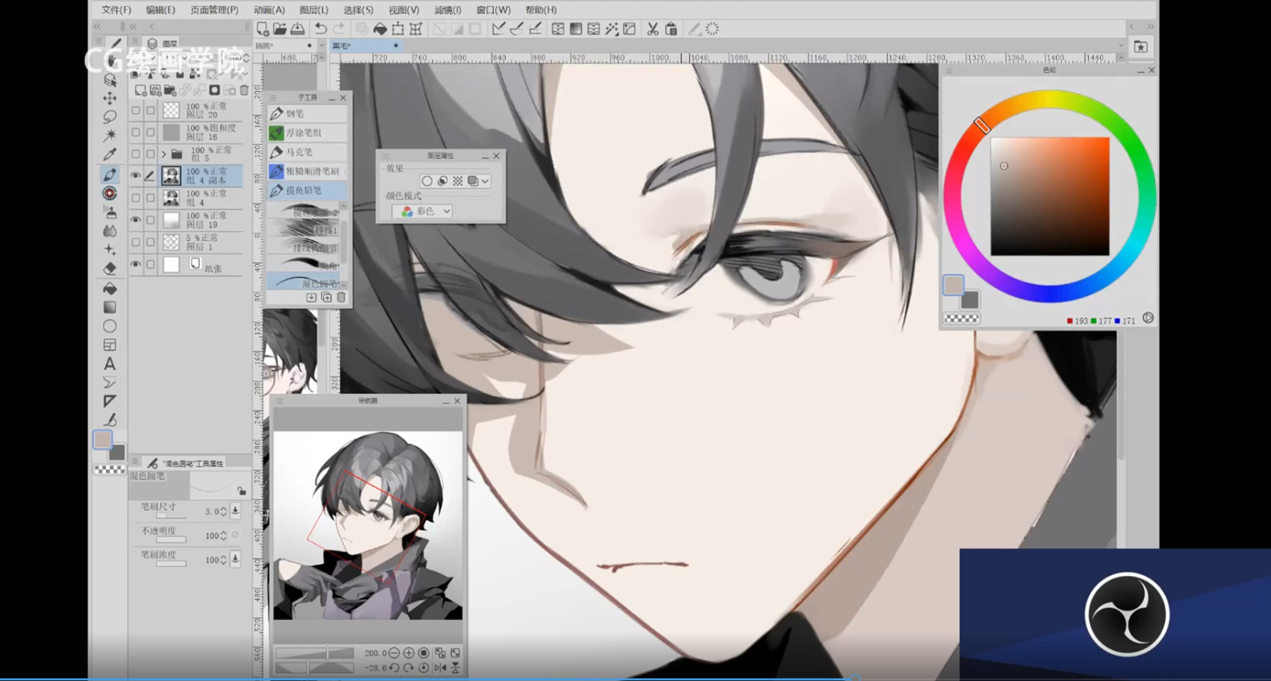Select the 钢笔 sub tool group

[x=307, y=113]
